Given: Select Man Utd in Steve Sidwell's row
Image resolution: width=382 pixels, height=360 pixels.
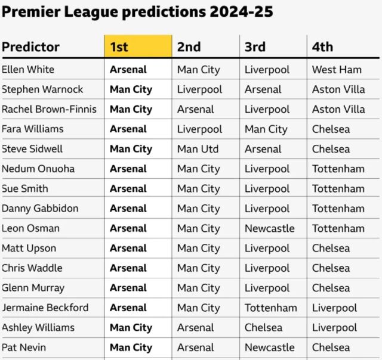Looking at the screenshot, I should coord(198,148).
